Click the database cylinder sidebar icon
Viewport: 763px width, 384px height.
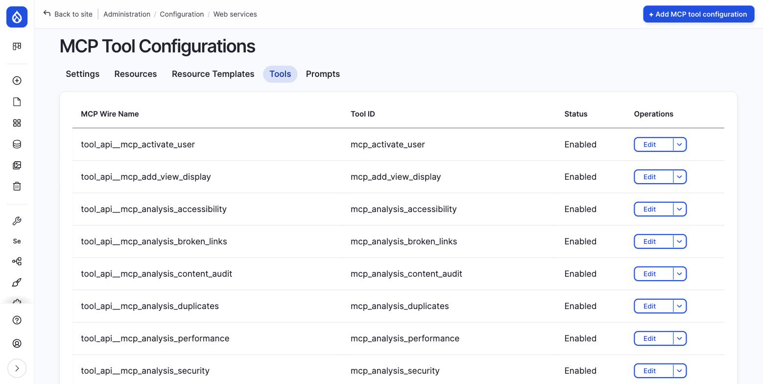(17, 144)
